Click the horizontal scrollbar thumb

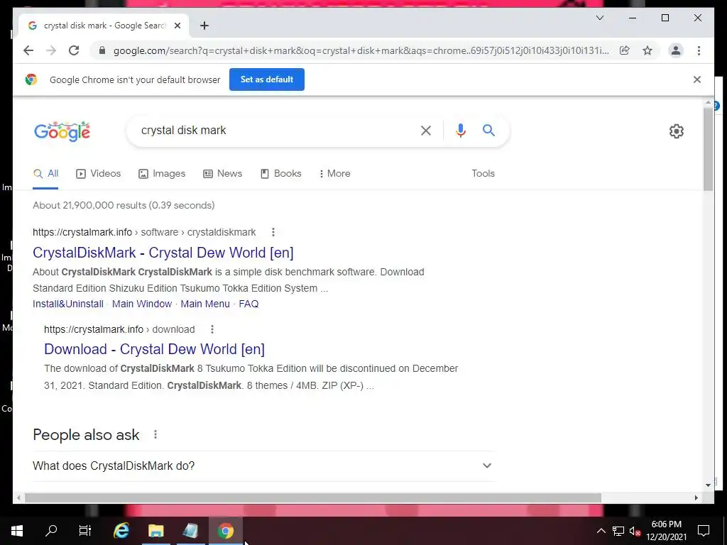point(313,497)
